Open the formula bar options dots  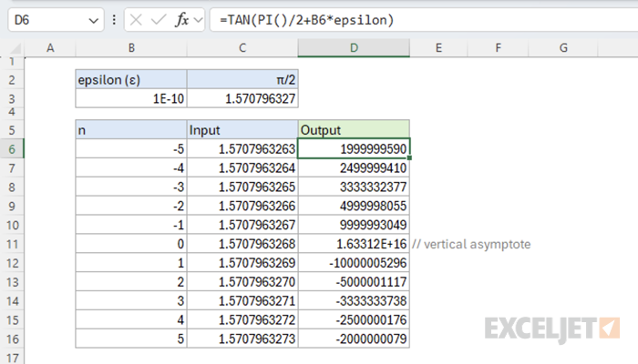pos(114,19)
